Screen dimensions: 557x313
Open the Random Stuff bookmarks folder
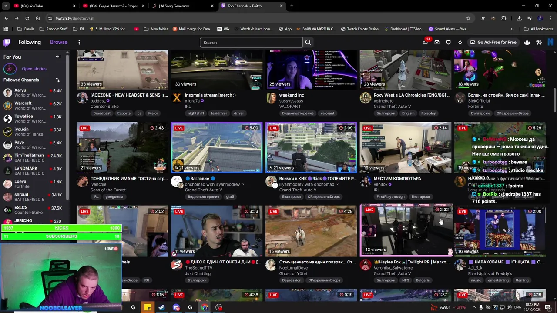54,29
